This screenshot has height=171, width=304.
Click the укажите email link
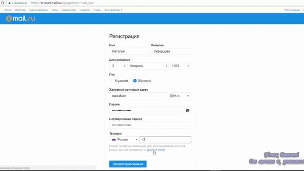pos(156,150)
